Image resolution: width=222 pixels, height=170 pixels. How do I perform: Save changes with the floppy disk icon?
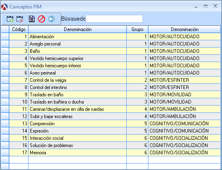32,19
